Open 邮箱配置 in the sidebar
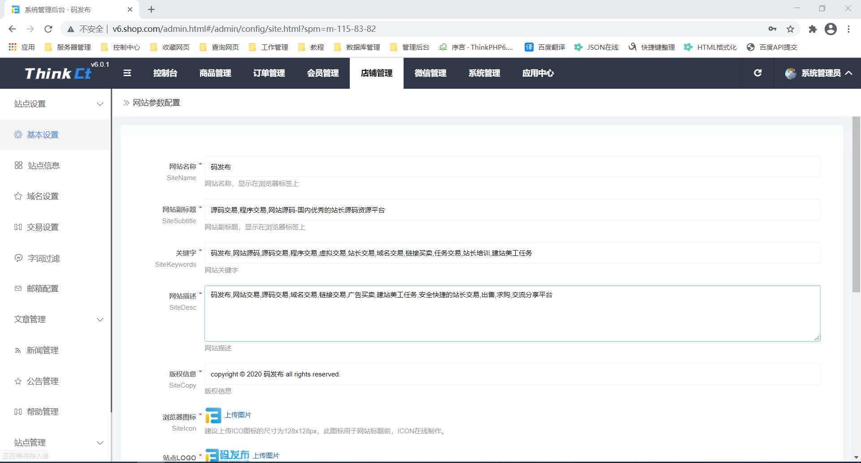The width and height of the screenshot is (861, 463). (x=43, y=289)
